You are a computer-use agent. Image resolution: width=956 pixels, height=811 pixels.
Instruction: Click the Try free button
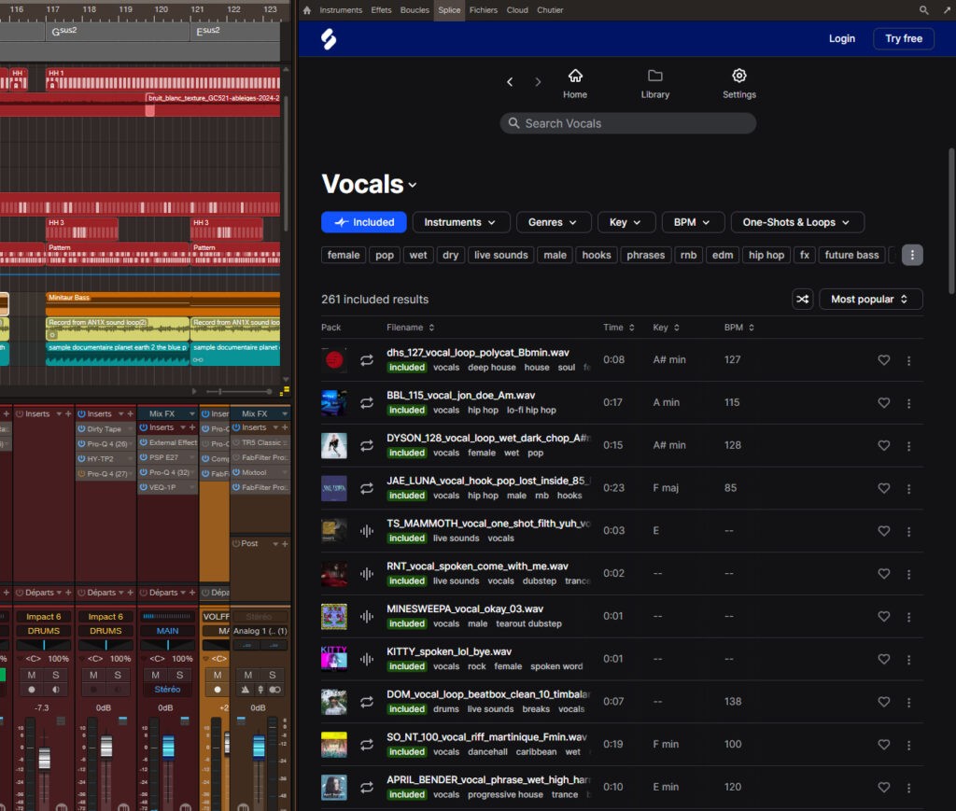coord(903,38)
